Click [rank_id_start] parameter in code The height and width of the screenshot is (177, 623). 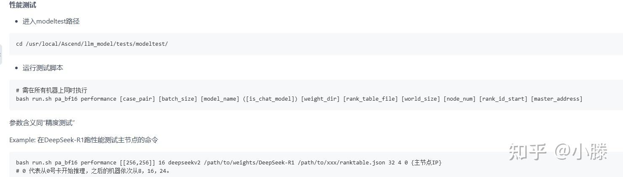(x=503, y=99)
